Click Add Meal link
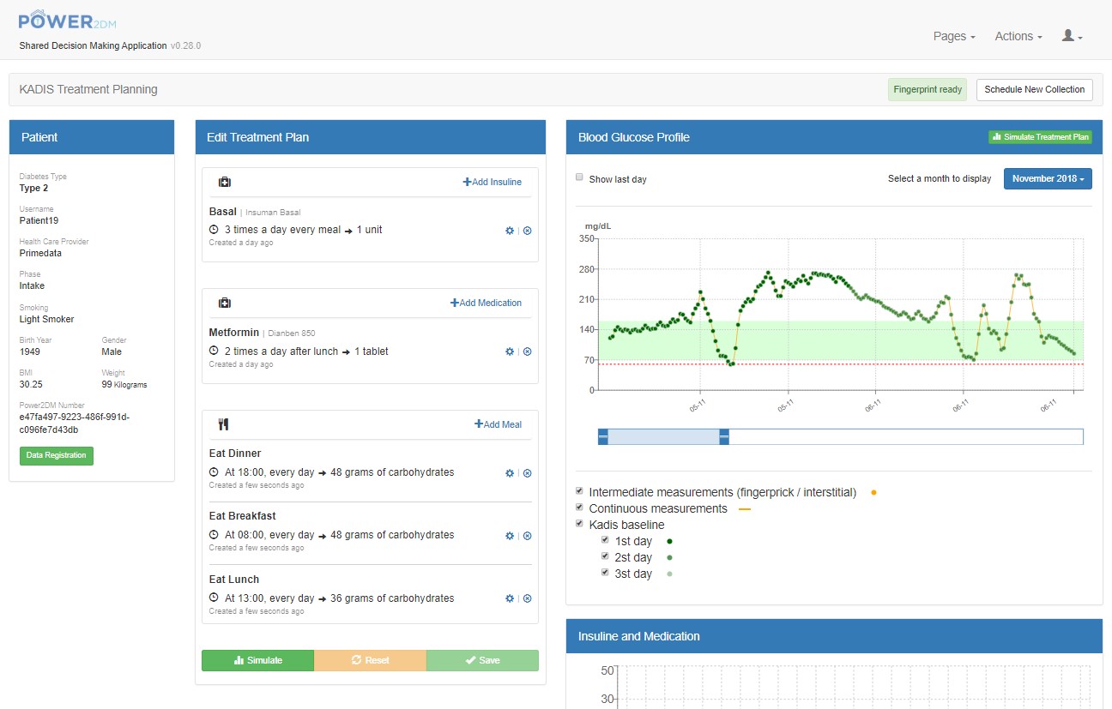Screen dimensions: 1112x709 [499, 424]
